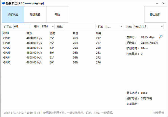Click the 转速 column header
Viewport: 168px width, 117px height.
click(x=76, y=33)
